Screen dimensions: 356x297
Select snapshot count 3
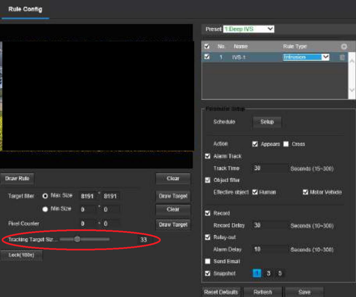click(268, 273)
